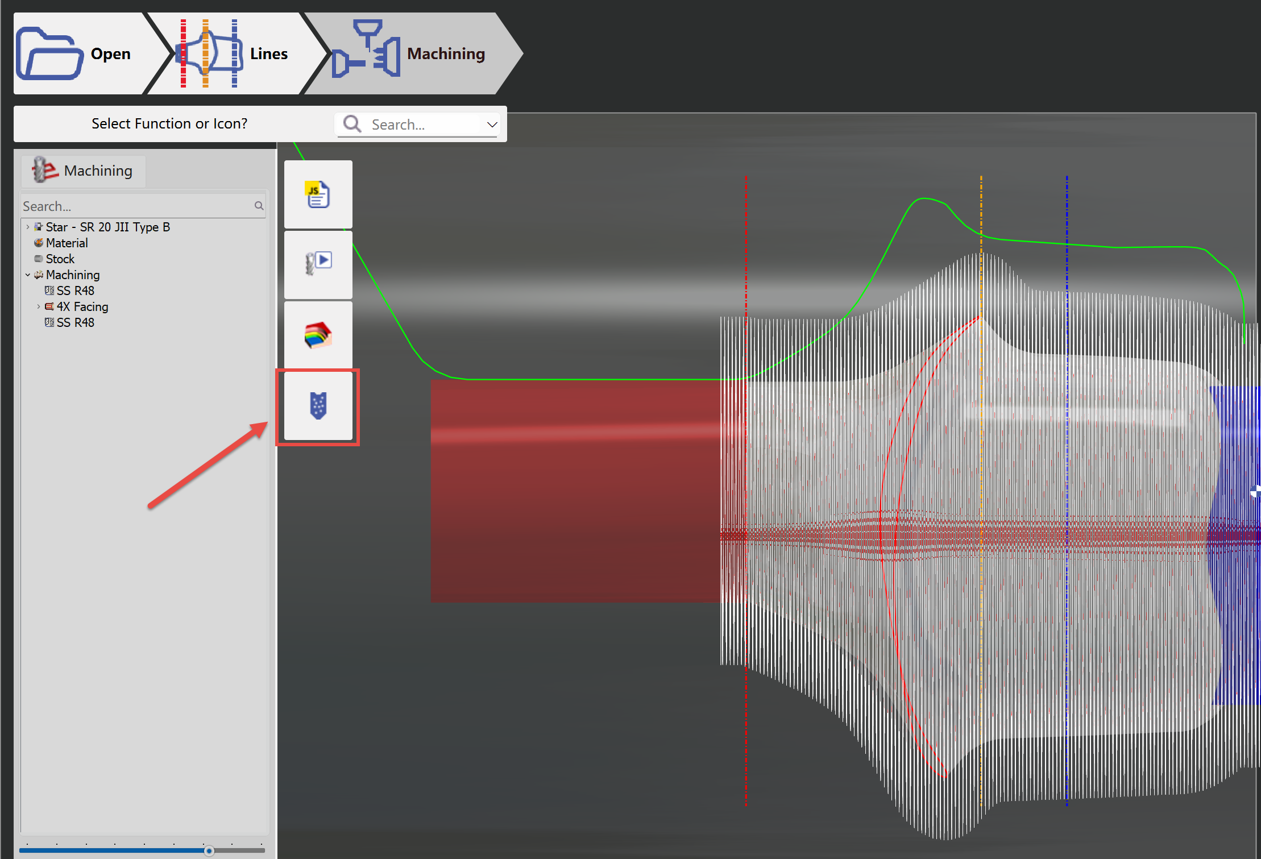
Task: Click the Open folder icon
Action: (x=50, y=53)
